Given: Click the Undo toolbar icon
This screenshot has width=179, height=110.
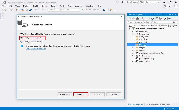Looking at the screenshot, I should [x=36, y=10].
